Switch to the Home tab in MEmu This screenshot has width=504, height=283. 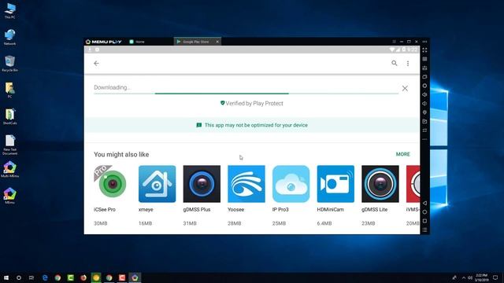coord(137,42)
